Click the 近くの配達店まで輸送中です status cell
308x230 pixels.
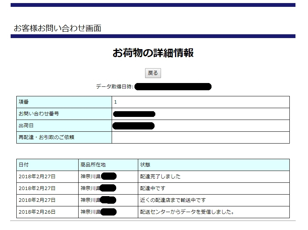tap(214, 200)
